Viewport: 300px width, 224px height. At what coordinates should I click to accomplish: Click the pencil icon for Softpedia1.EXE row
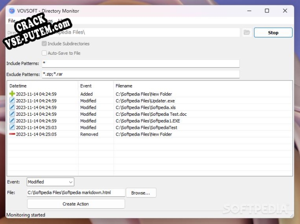pos(12,120)
